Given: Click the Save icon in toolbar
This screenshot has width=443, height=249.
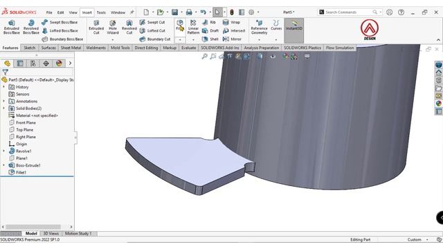Looking at the screenshot, I should (175, 12).
